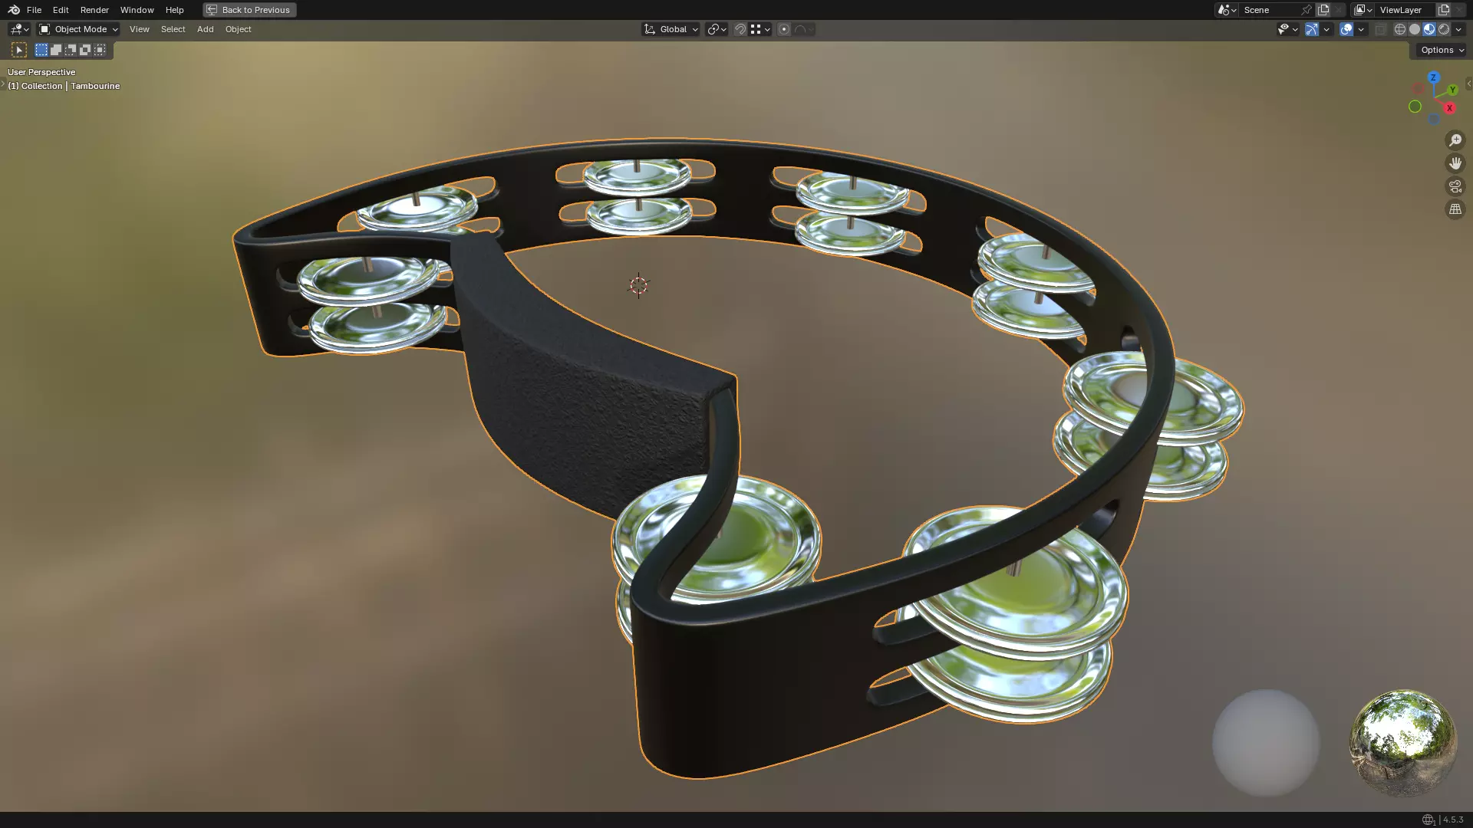Click the select box tool icon
Viewport: 1473px width, 828px height.
[x=19, y=50]
